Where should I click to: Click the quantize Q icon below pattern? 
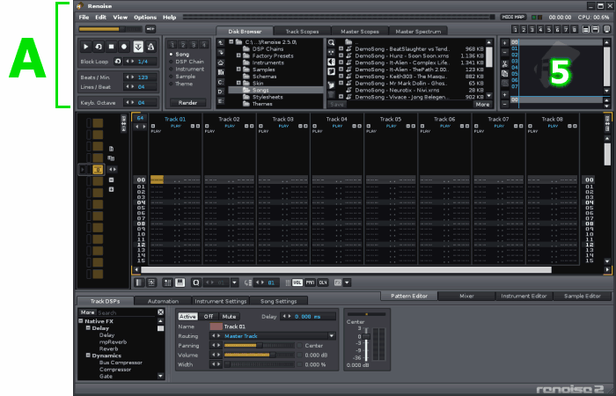coord(196,282)
